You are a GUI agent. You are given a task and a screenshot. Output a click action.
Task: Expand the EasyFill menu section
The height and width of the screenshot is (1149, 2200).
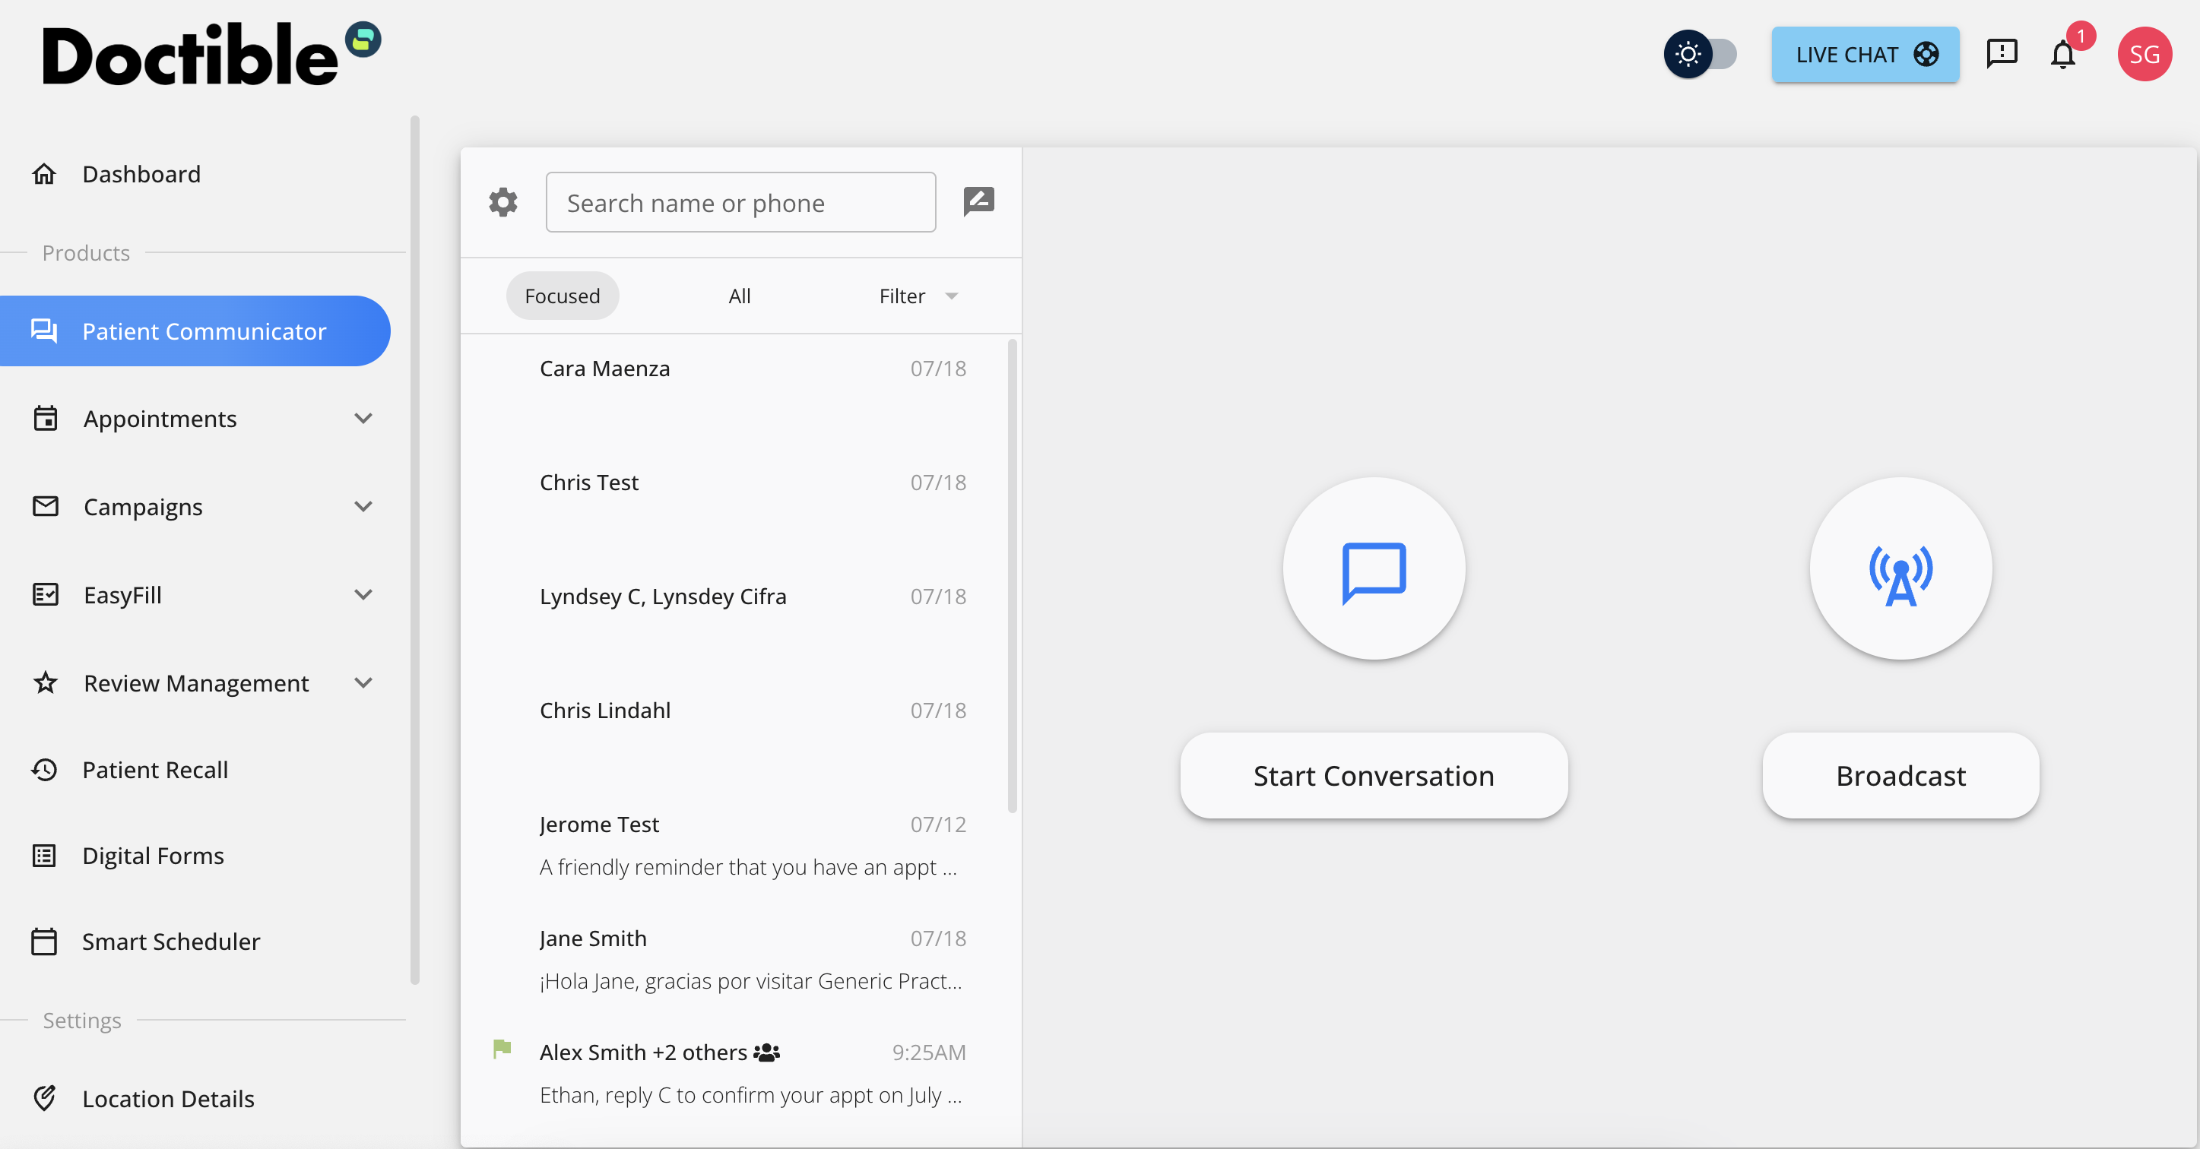363,595
